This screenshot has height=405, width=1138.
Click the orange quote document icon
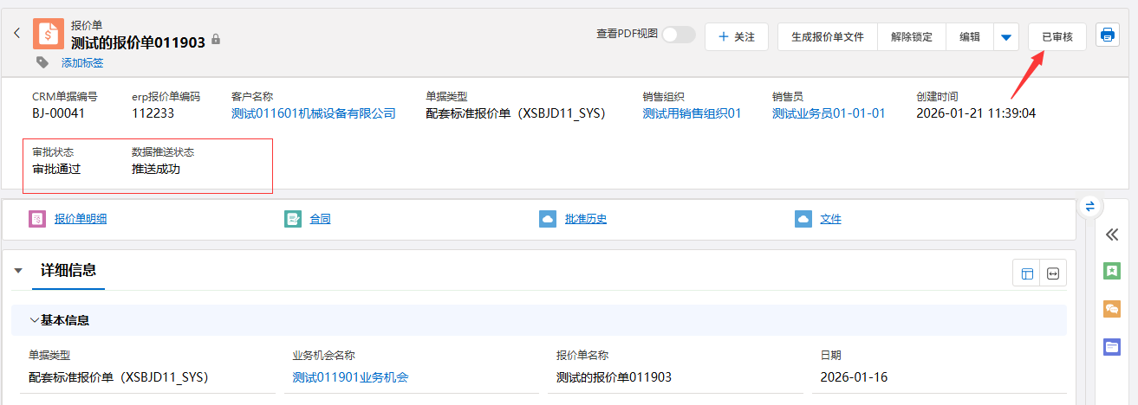click(x=49, y=34)
